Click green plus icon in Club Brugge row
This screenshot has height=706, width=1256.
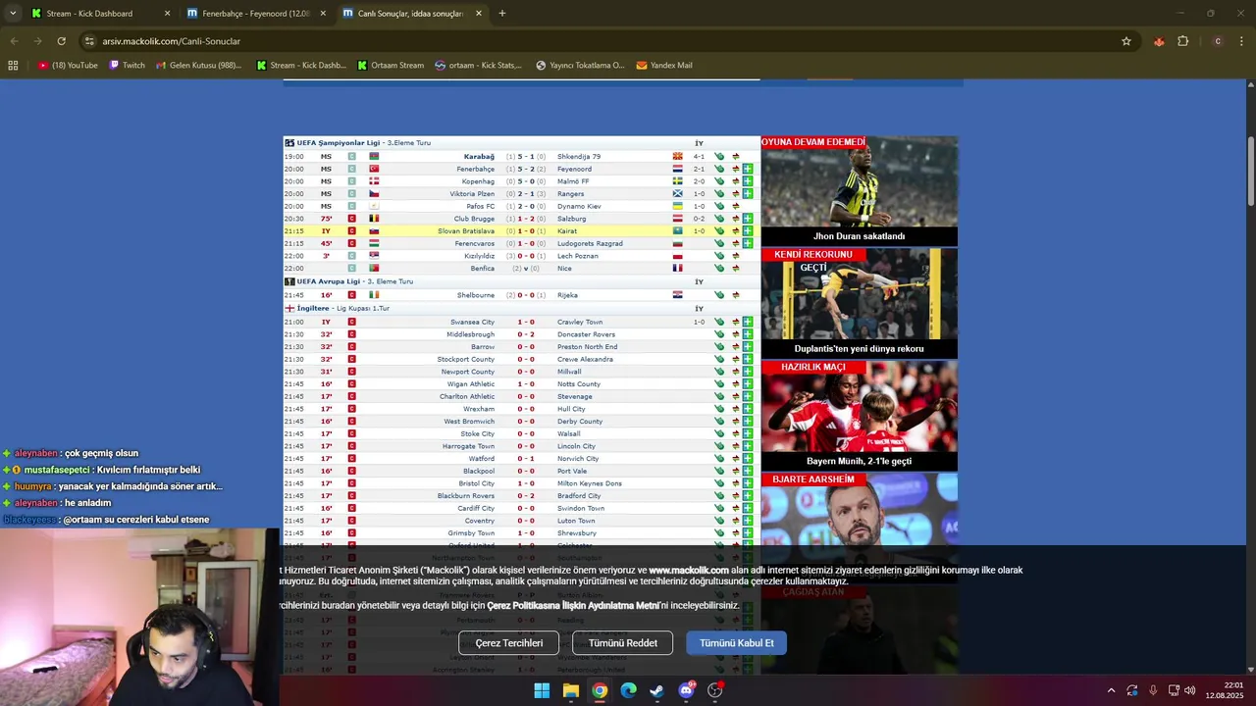click(748, 219)
